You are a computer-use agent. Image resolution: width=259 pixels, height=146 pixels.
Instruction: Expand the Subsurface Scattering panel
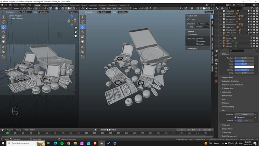[x=230, y=81]
